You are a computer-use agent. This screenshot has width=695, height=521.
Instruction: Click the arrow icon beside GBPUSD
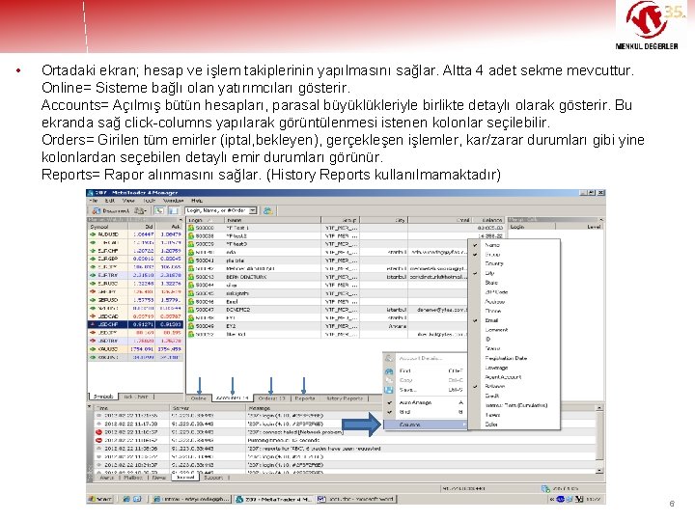pyautogui.click(x=93, y=300)
